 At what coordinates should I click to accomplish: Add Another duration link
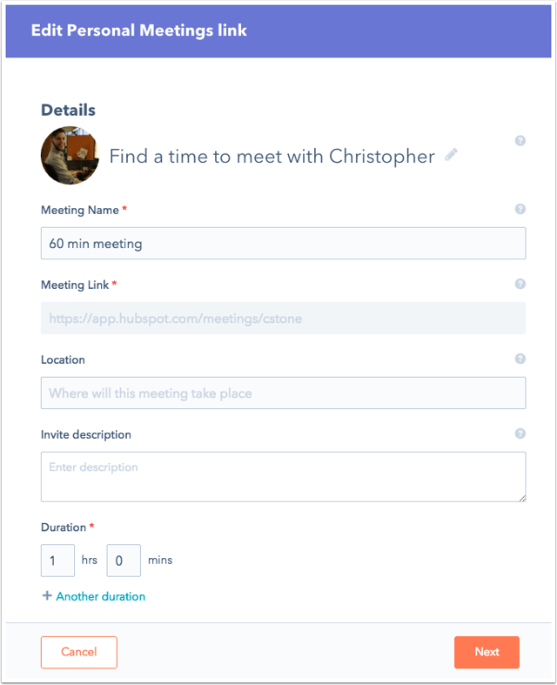(100, 596)
